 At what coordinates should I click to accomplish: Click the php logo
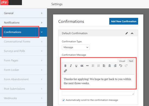(x=4, y=2)
